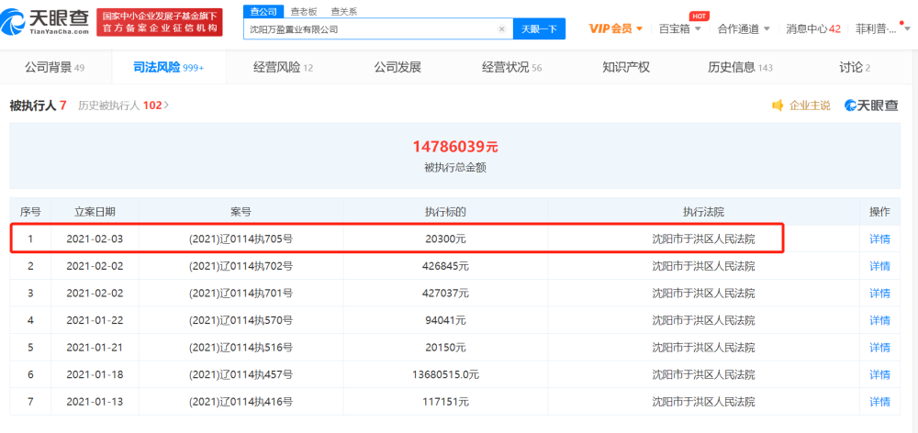Image resolution: width=918 pixels, height=433 pixels.
Task: Open 详情 for case 执457号
Action: tap(879, 374)
